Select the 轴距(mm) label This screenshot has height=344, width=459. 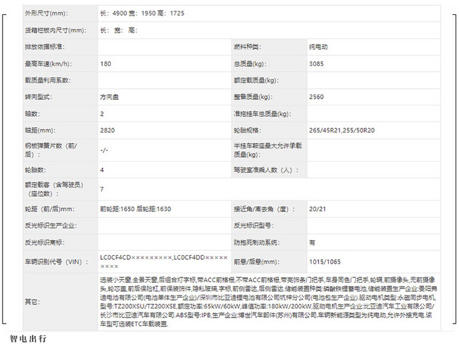pos(40,130)
